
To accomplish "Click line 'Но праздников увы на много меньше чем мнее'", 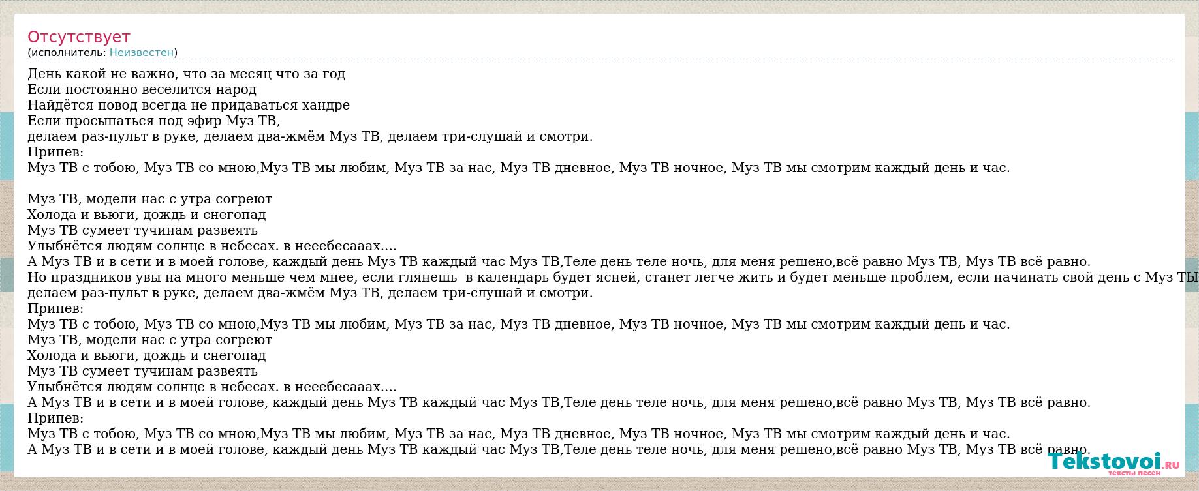I will click(614, 277).
